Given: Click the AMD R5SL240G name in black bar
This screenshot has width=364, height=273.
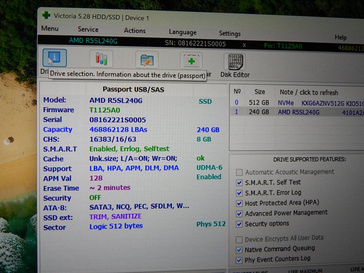Looking at the screenshot, I should tap(93, 41).
